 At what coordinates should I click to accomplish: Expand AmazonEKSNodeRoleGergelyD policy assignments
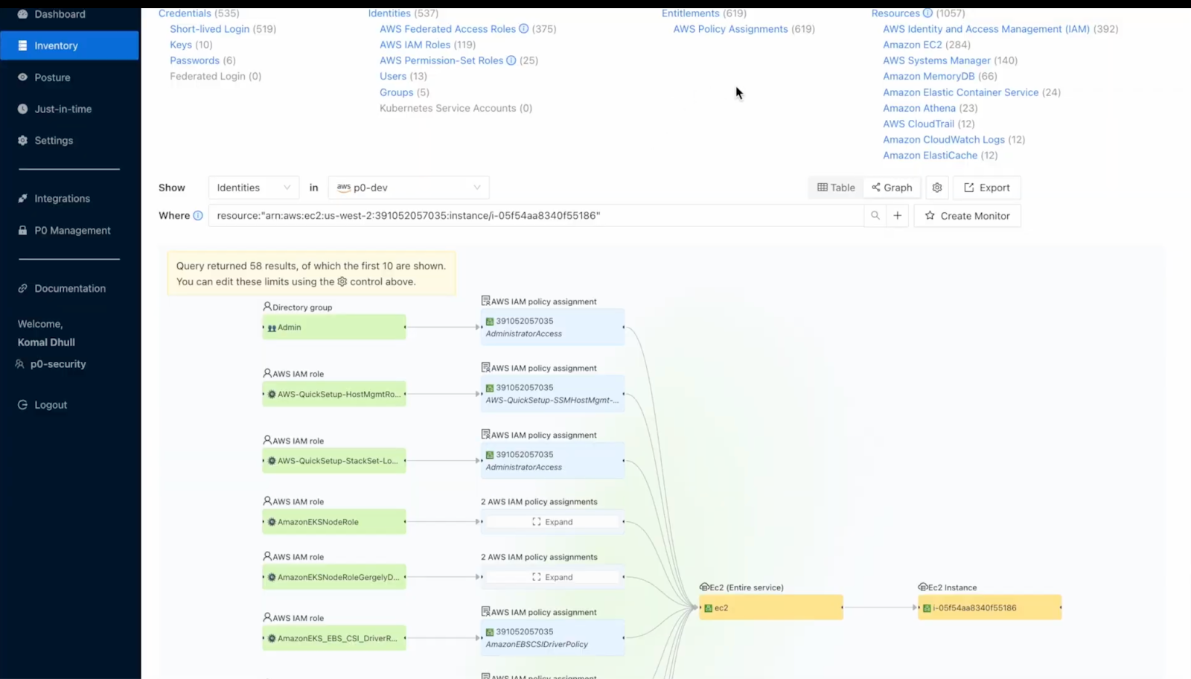(x=552, y=577)
